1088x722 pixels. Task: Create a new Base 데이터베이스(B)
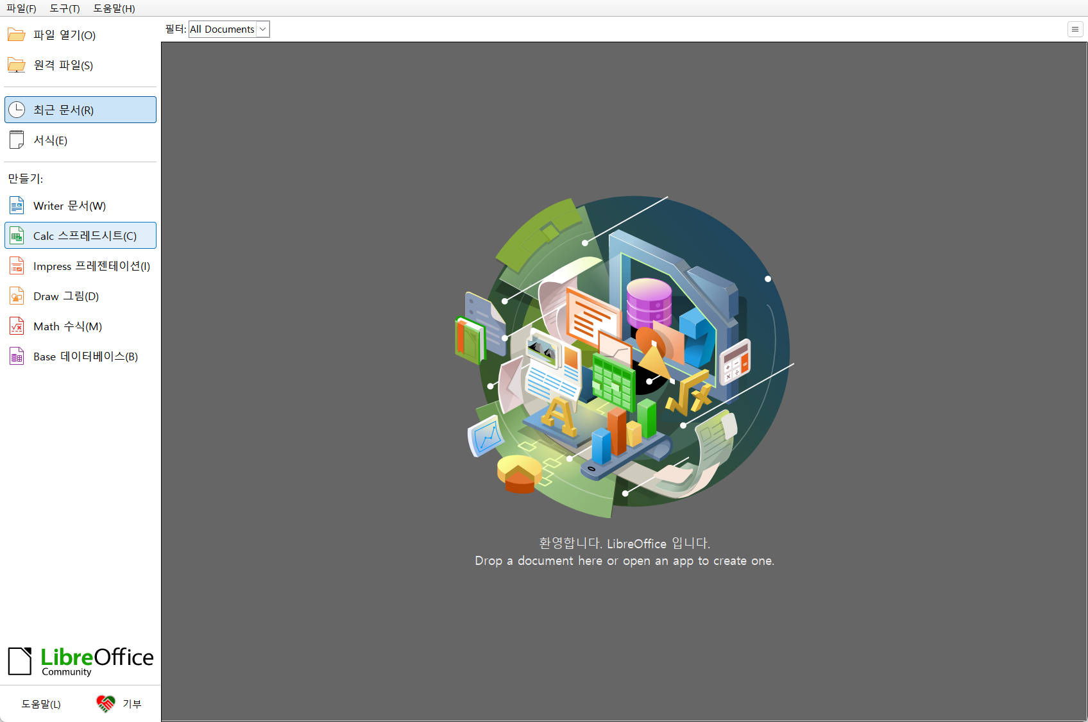(x=80, y=356)
